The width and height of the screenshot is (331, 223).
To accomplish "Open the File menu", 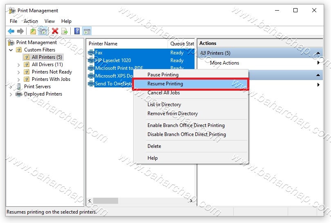I will point(13,21).
